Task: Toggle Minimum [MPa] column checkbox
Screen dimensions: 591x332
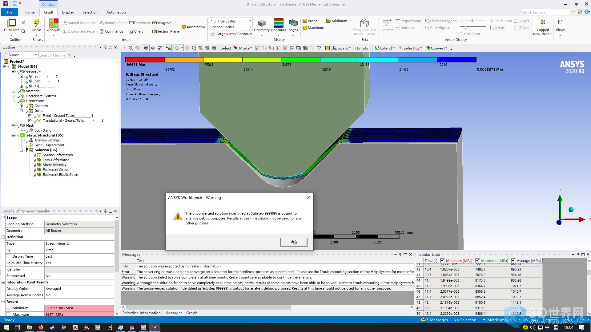Action: (442, 261)
